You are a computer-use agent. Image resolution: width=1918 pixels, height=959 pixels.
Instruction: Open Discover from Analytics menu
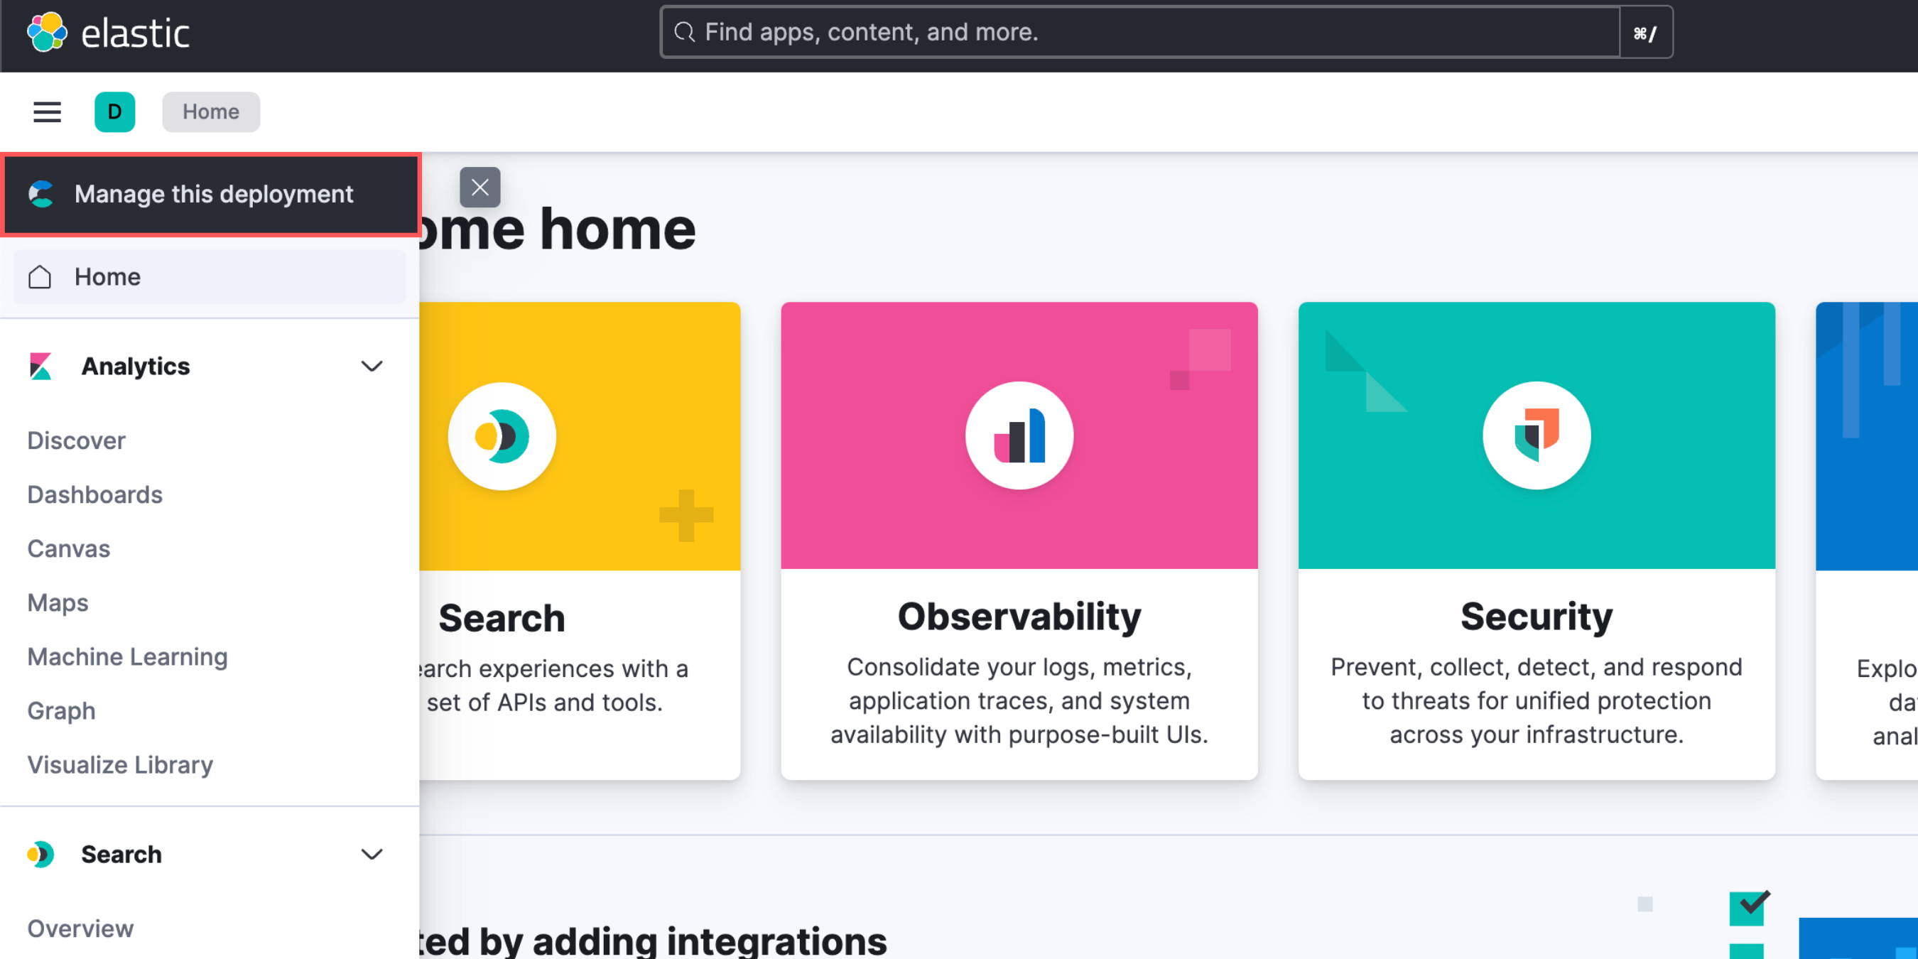click(76, 440)
